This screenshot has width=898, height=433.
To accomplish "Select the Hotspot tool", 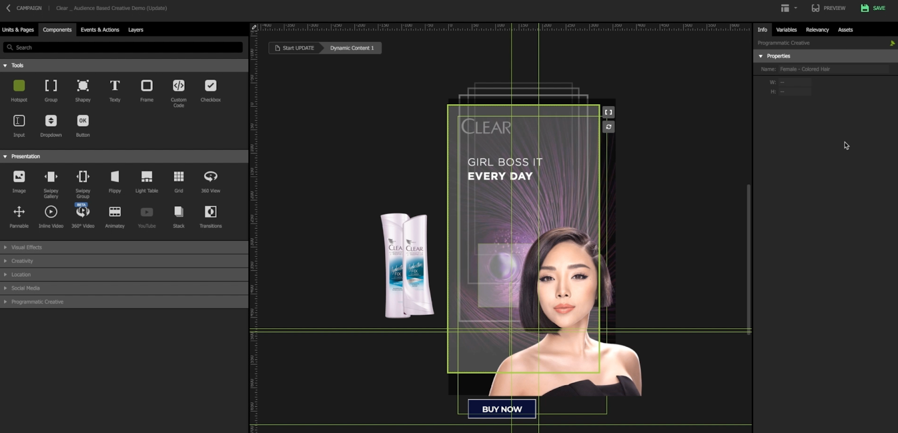I will pos(19,86).
